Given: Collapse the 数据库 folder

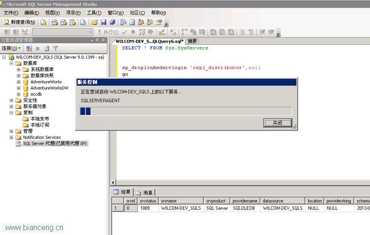Looking at the screenshot, I should point(11,63).
